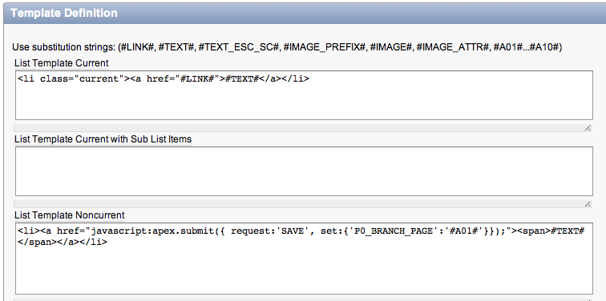The image size is (606, 301).
Task: Click the gray resize bar under List Template Current
Action: [x=303, y=128]
